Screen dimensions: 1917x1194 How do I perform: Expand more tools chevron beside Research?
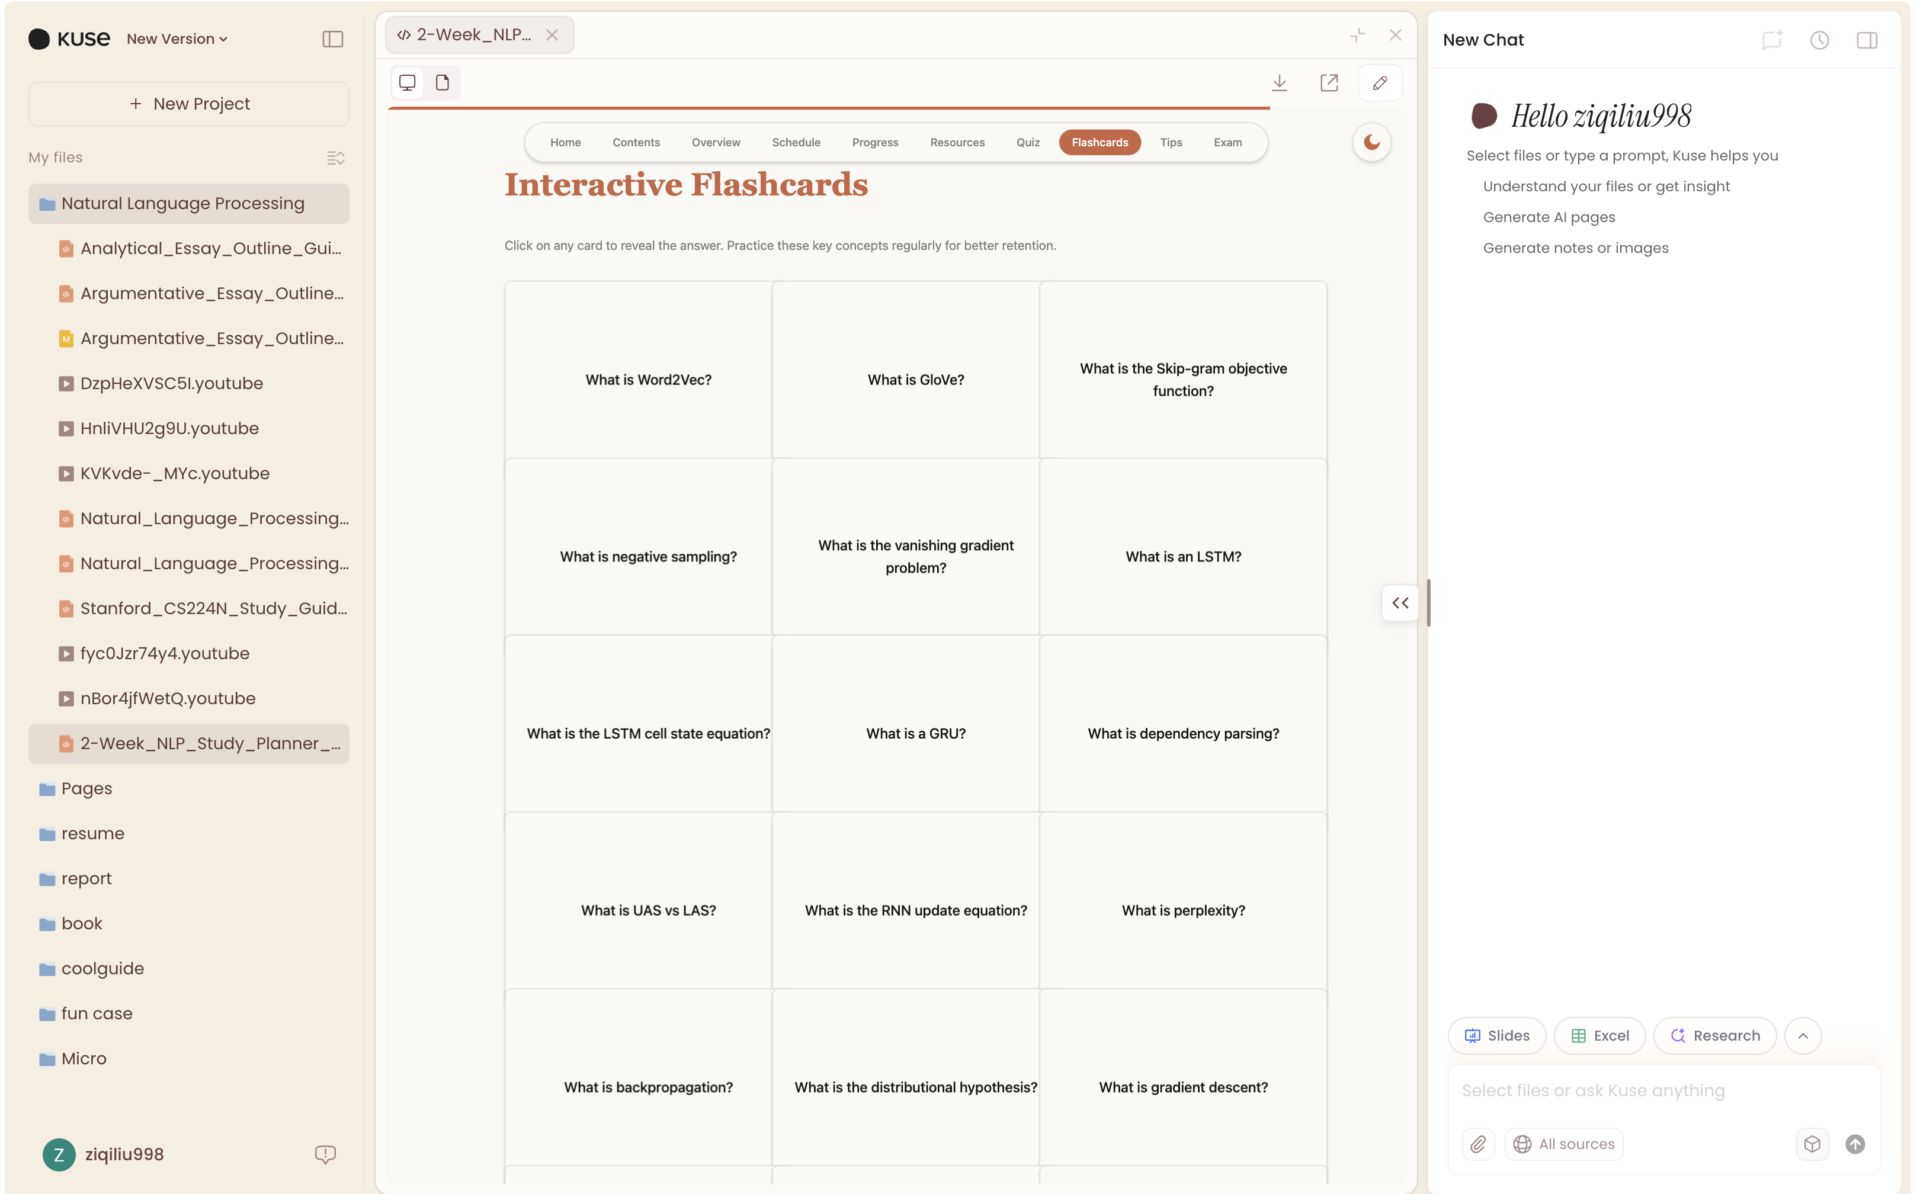[x=1803, y=1035]
